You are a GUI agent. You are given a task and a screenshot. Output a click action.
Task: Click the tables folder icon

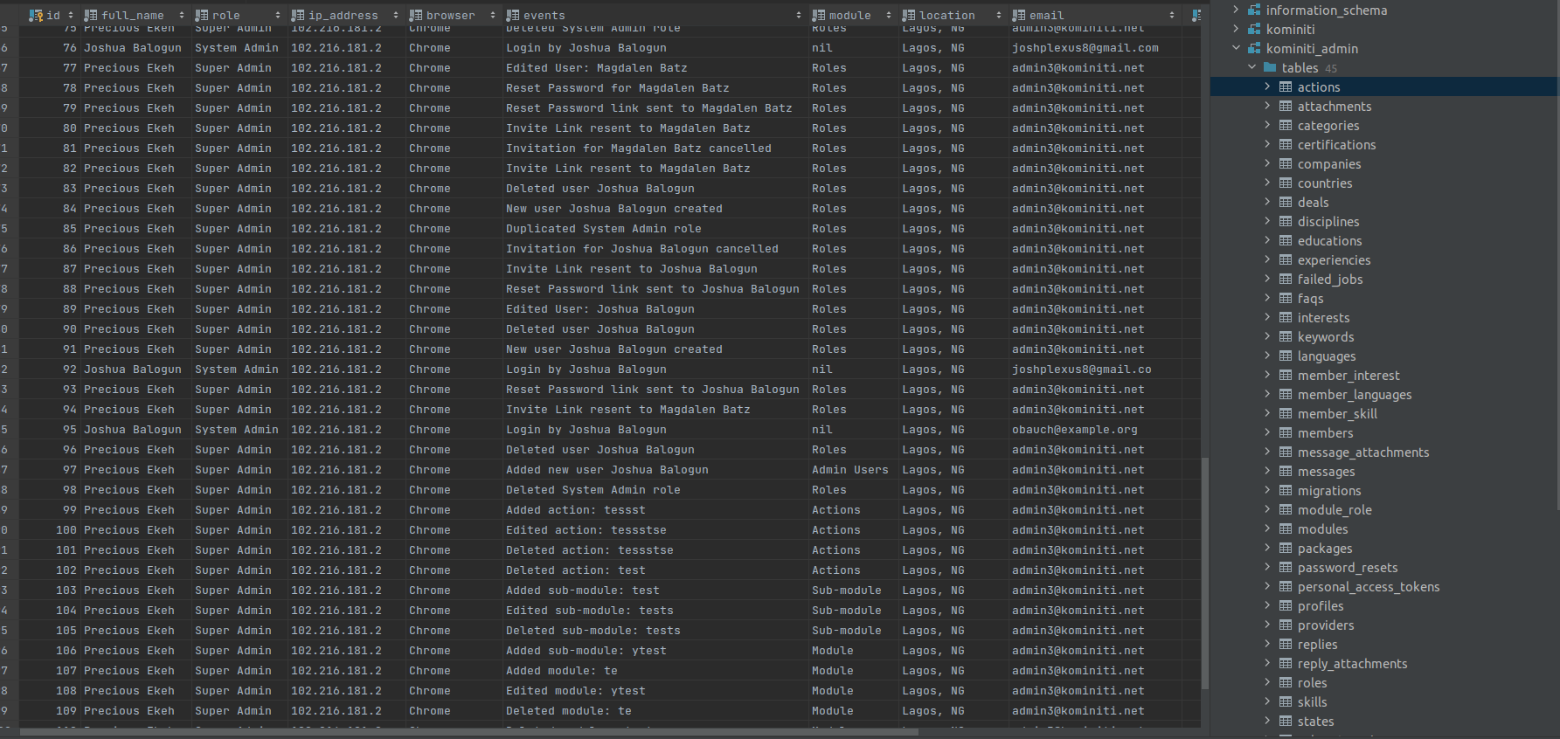[1270, 68]
